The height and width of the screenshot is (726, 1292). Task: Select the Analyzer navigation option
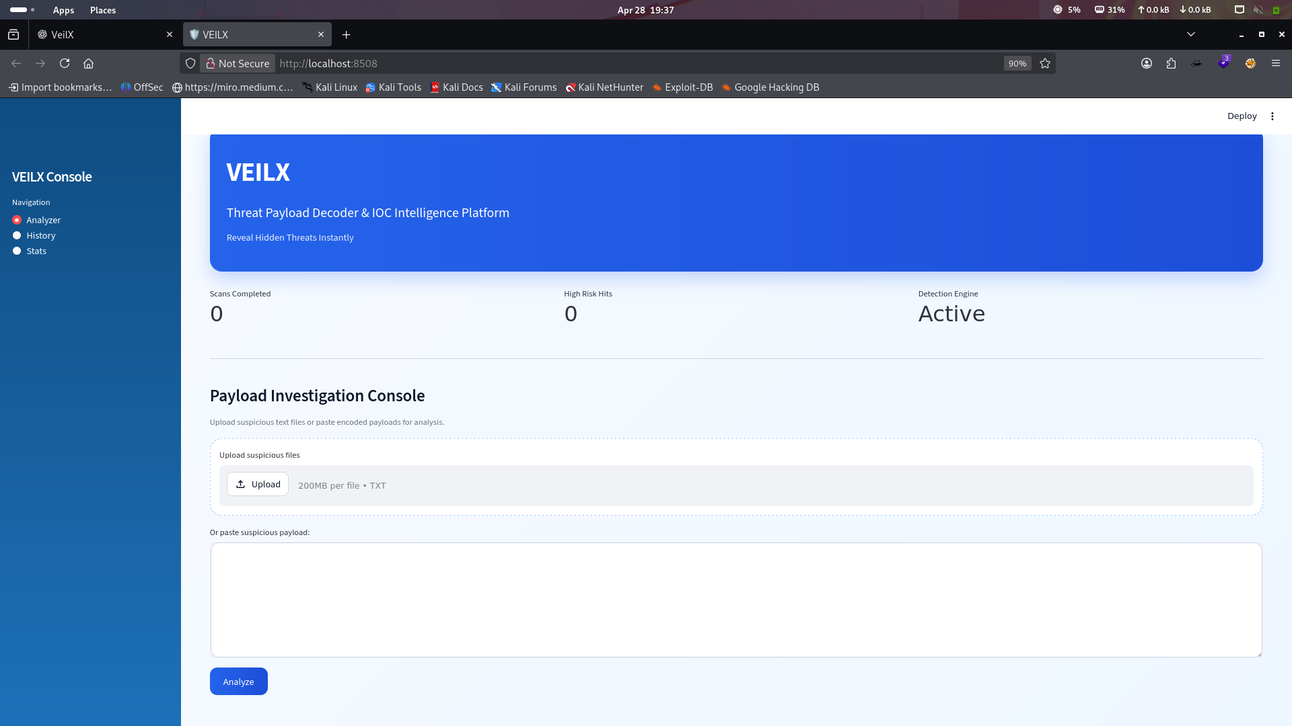click(x=37, y=220)
